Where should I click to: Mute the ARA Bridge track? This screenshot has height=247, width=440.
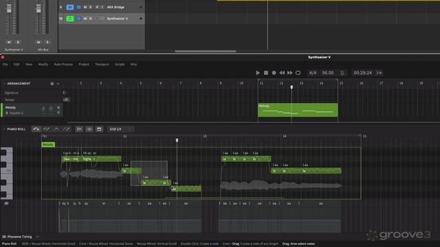(85, 7)
